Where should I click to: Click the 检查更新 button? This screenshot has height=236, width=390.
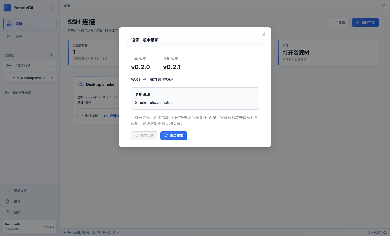pyautogui.click(x=145, y=136)
